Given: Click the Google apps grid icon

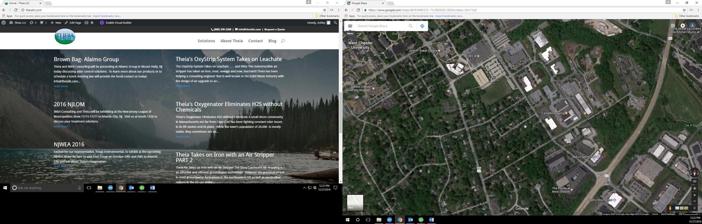Looking at the screenshot, I should 673,26.
